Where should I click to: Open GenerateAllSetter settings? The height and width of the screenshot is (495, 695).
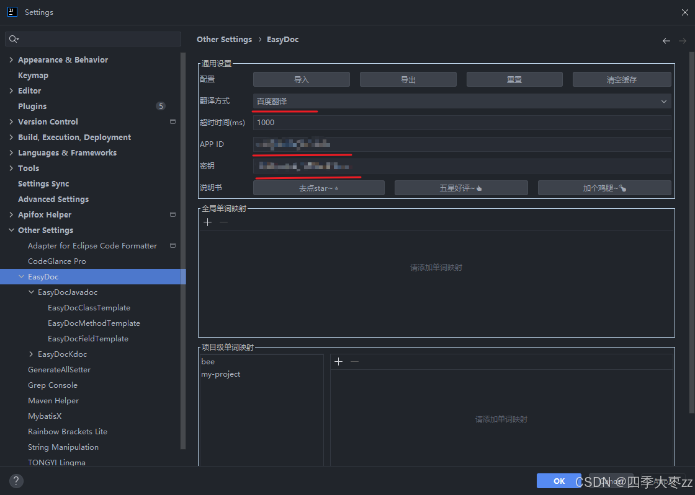pos(59,369)
